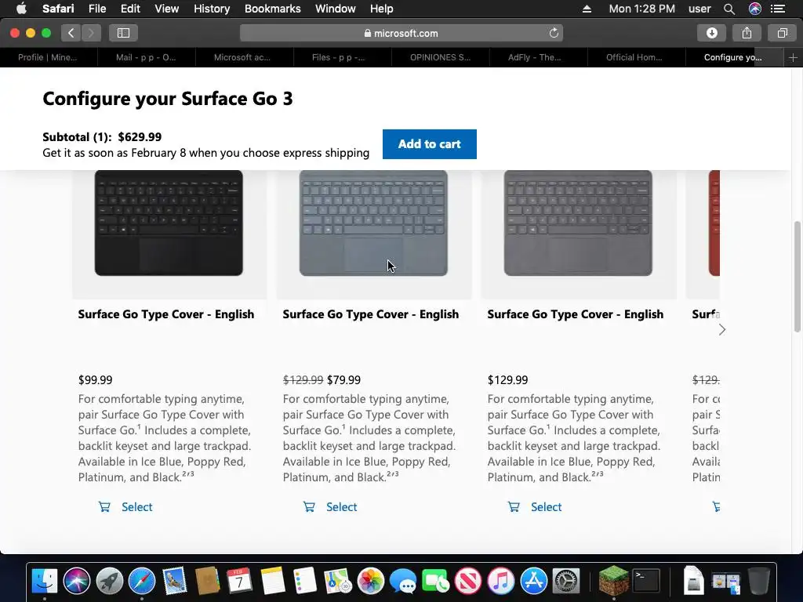Open the App Store from the Dock
The width and height of the screenshot is (803, 602).
(x=533, y=581)
